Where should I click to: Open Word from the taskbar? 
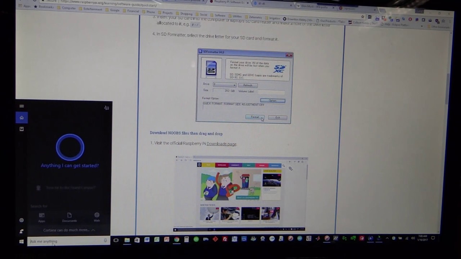click(x=147, y=240)
